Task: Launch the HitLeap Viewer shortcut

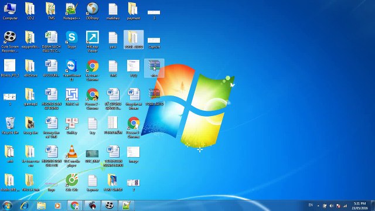Action: pos(93,42)
